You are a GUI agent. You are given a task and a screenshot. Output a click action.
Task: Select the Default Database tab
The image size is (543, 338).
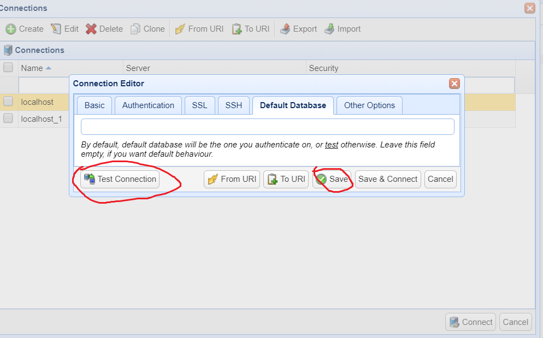pyautogui.click(x=293, y=105)
